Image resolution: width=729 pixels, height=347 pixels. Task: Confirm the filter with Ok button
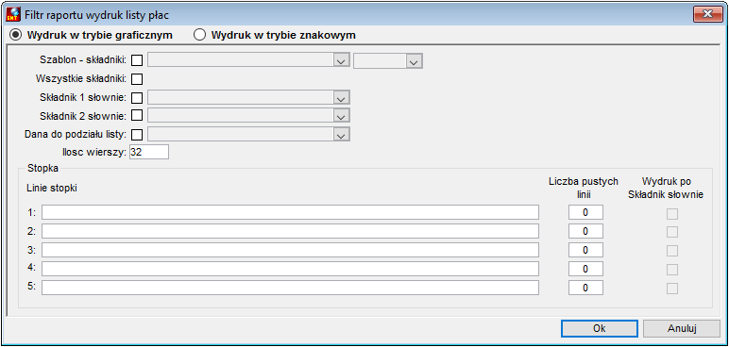click(600, 328)
